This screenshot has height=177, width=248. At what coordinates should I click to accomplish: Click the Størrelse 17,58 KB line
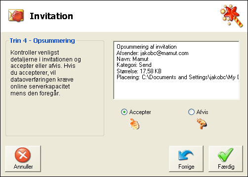coord(139,71)
